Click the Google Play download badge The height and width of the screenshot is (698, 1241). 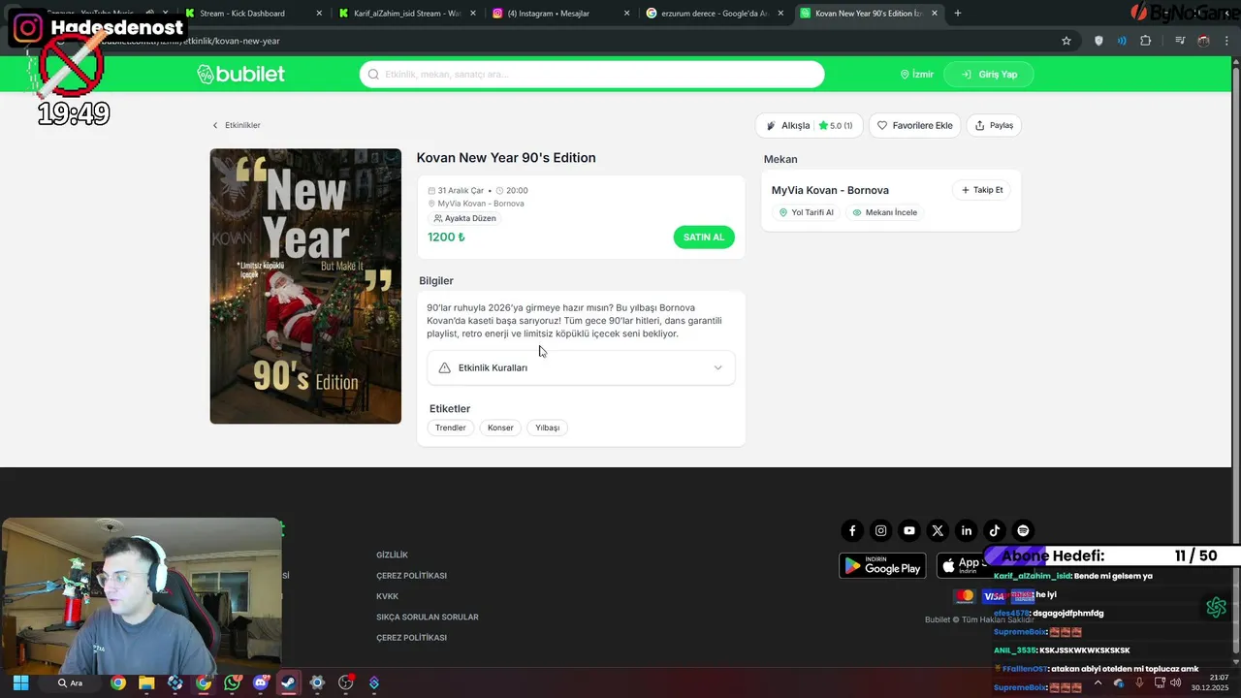(x=882, y=566)
